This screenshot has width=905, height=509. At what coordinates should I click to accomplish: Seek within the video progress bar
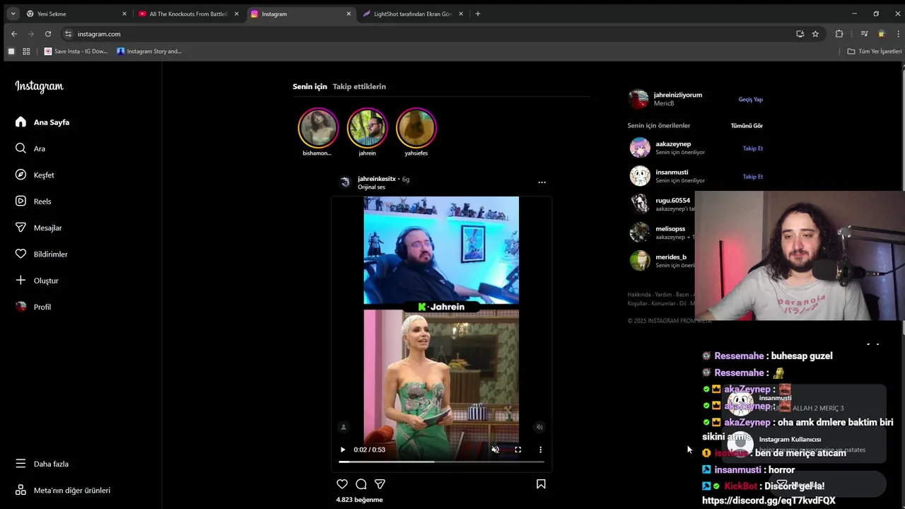441,462
